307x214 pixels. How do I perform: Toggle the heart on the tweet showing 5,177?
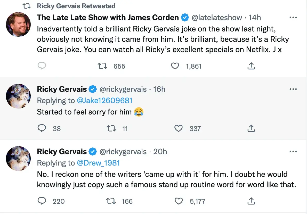pos(179,201)
